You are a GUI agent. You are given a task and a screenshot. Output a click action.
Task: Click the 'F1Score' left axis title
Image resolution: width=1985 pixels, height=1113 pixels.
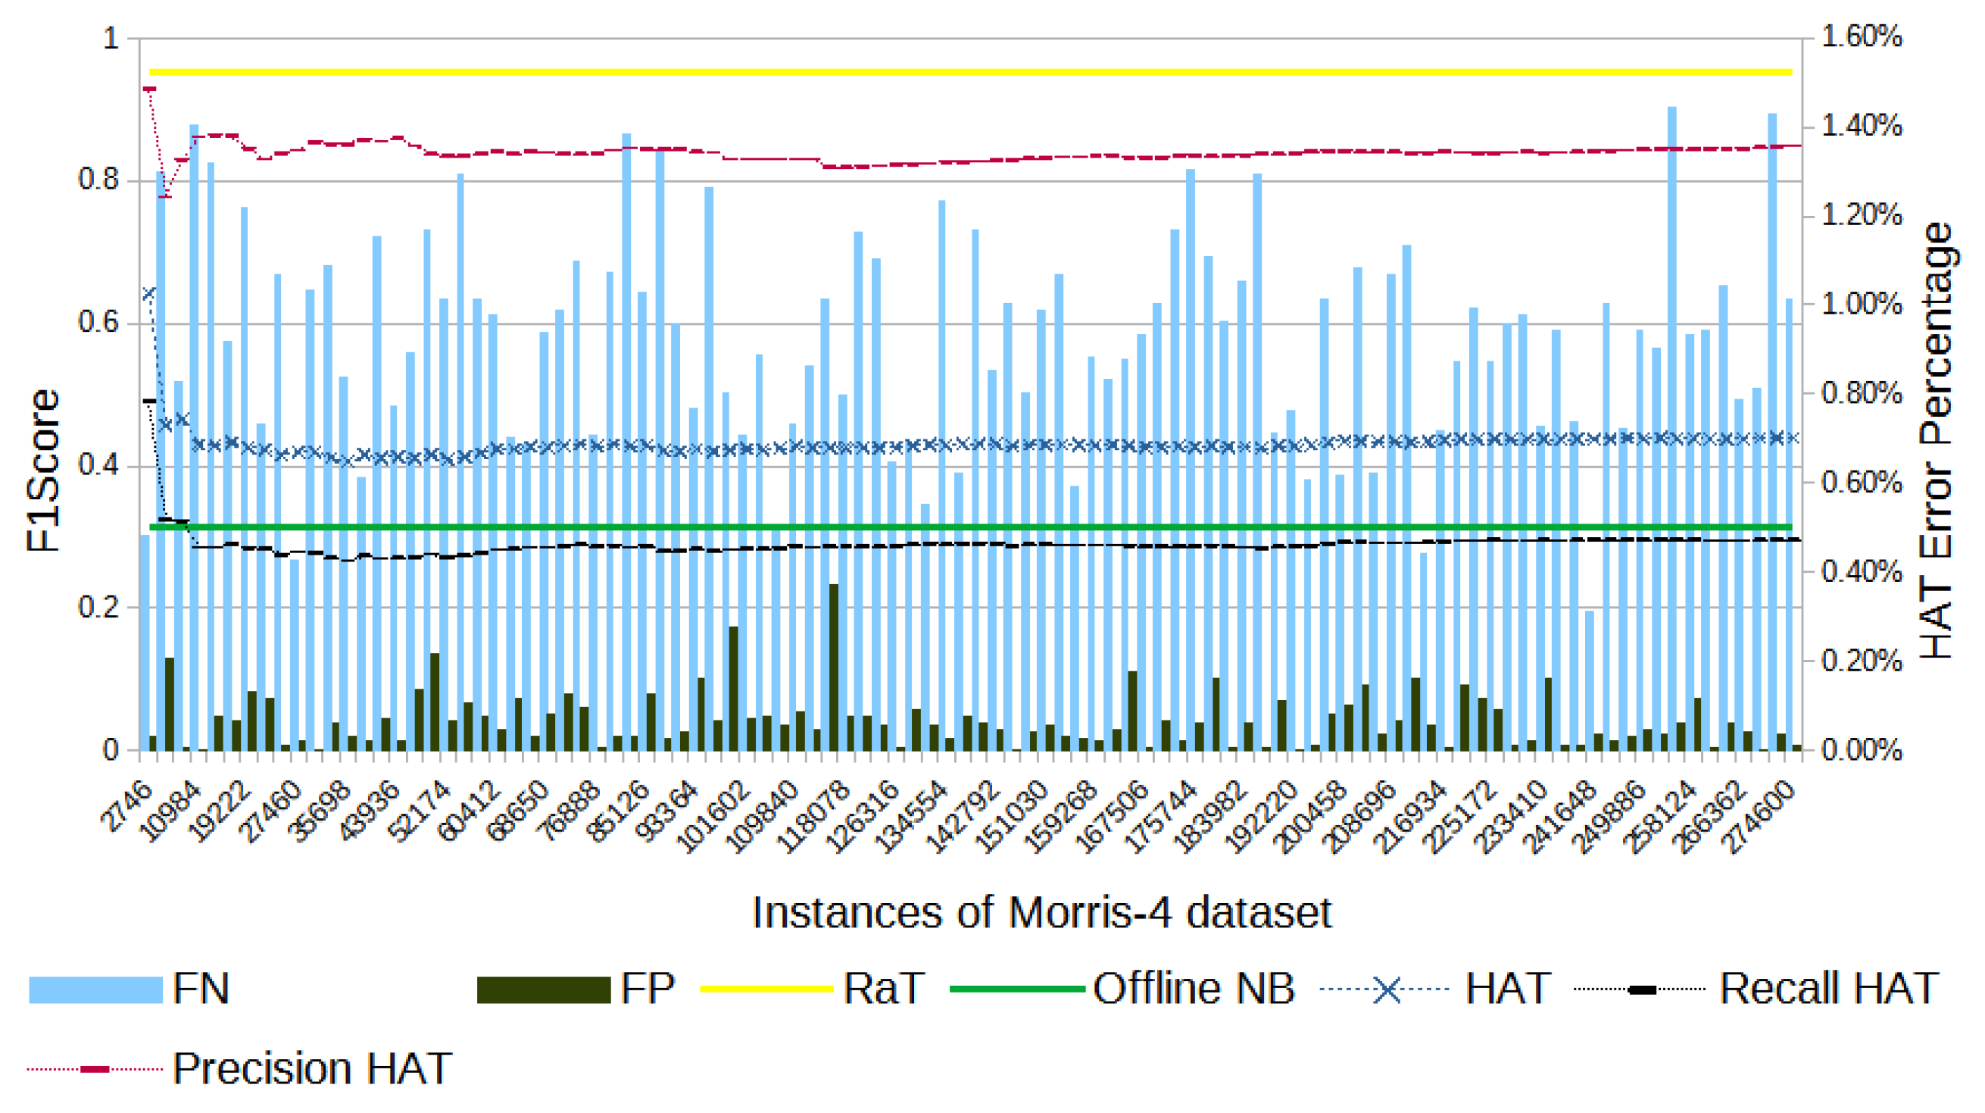[43, 471]
